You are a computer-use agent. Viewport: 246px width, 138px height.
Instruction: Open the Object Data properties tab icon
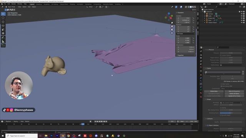201,90
